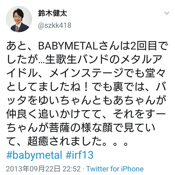
Task: Click the date 2013年09月22日
Action: (x=33, y=169)
